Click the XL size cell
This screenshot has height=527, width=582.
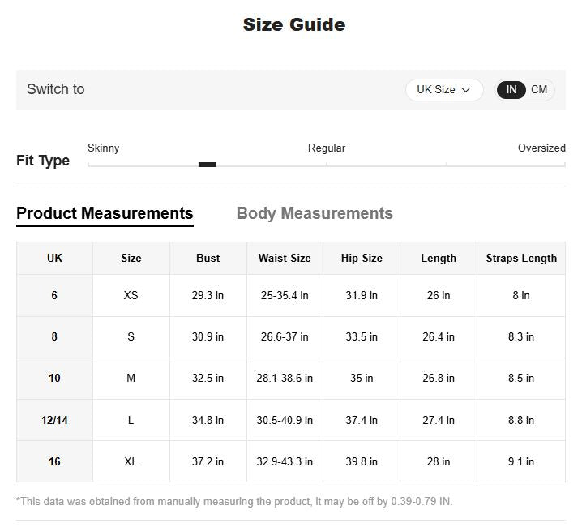131,461
